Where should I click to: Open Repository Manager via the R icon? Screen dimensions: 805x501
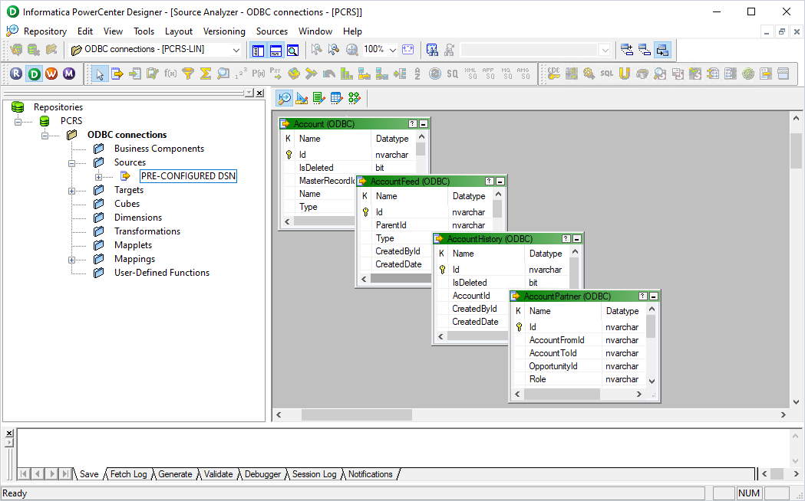(15, 74)
